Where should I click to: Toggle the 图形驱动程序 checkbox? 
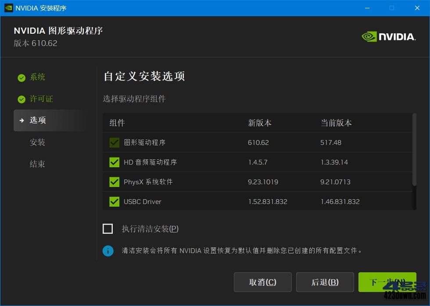[115, 143]
